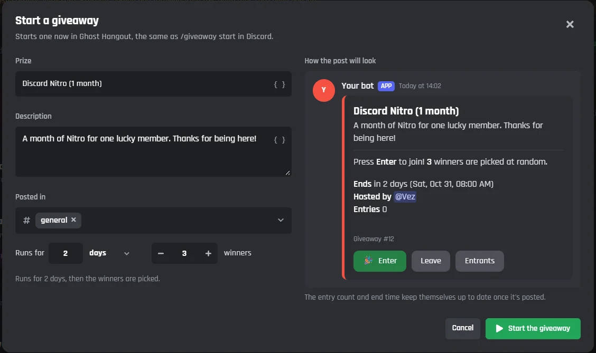Click the Today at 14:02 timestamp
This screenshot has height=353, width=596.
coord(420,86)
